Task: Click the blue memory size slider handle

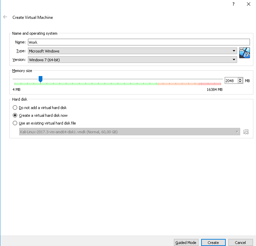Action: pyautogui.click(x=40, y=79)
